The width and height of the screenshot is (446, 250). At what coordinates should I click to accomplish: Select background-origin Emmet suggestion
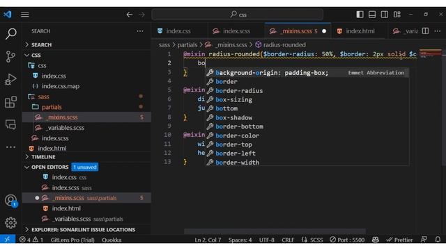tap(307, 72)
